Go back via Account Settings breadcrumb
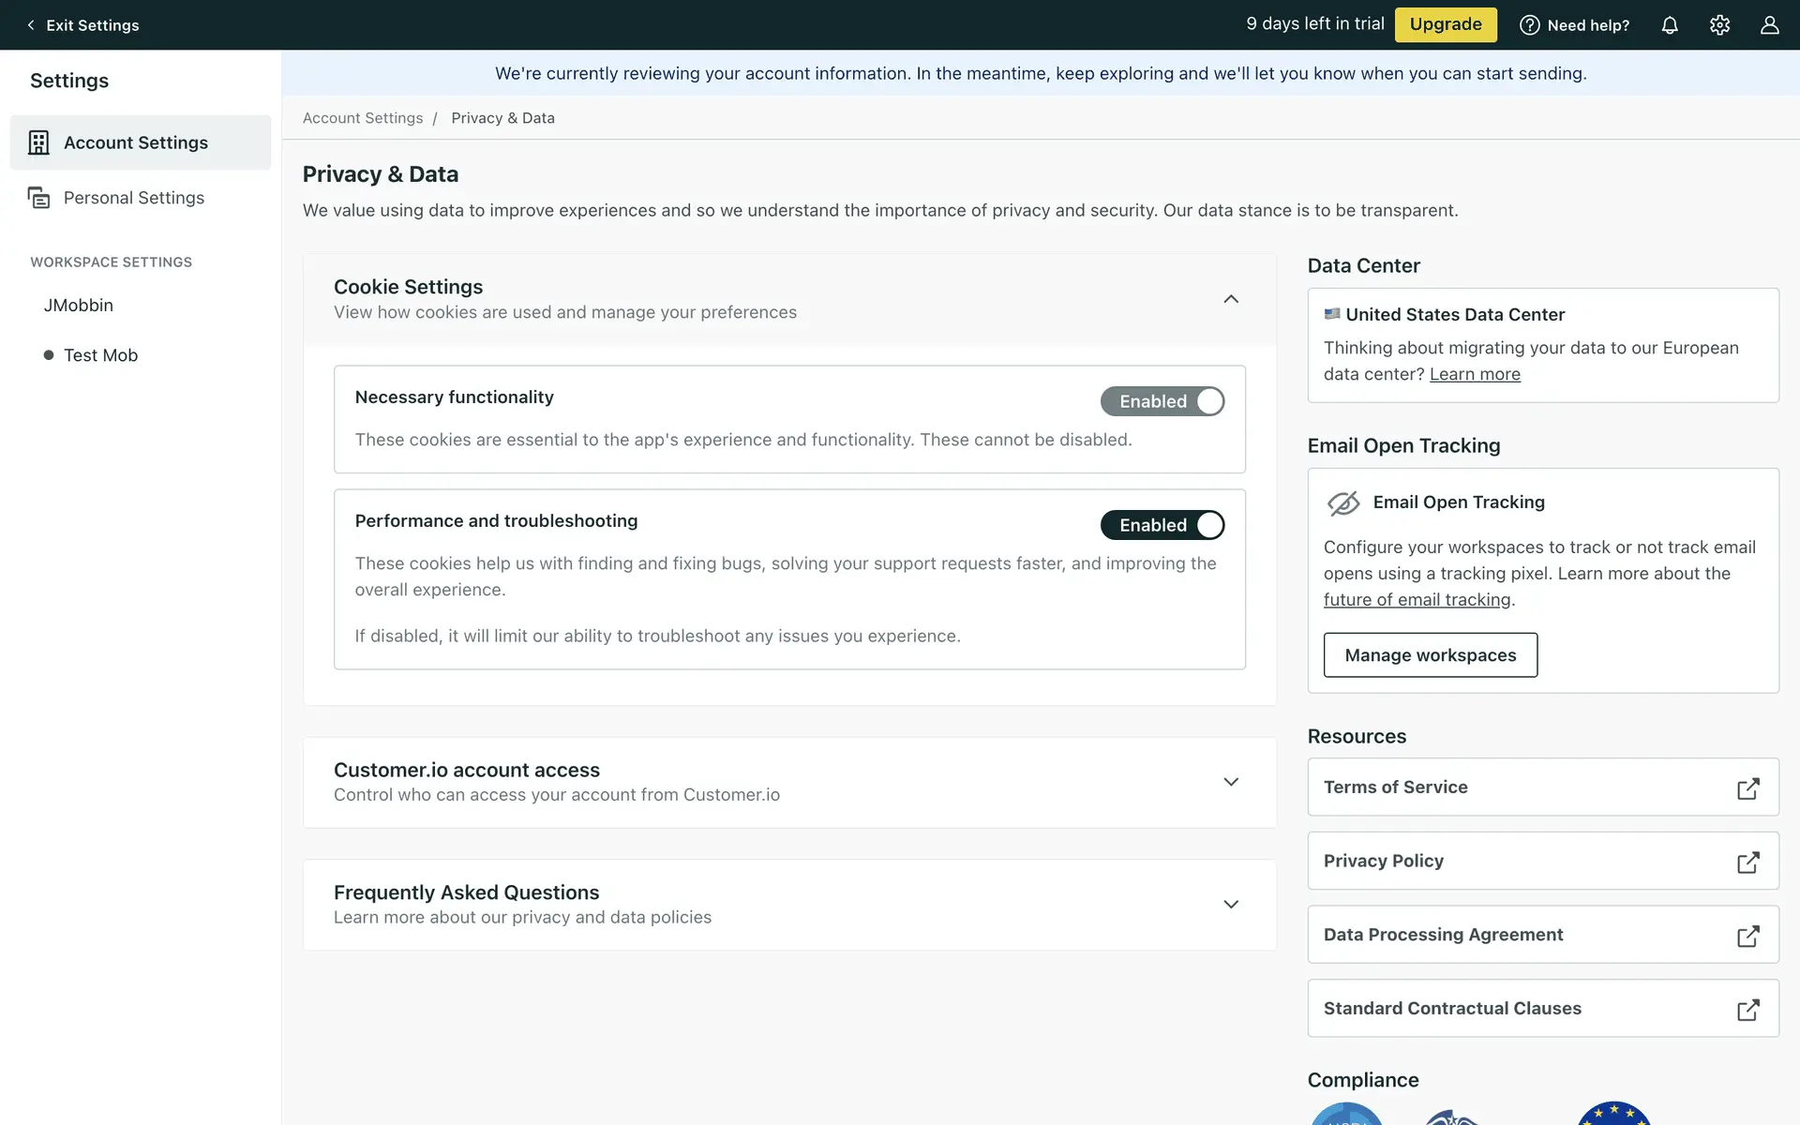The image size is (1800, 1125). (x=363, y=118)
